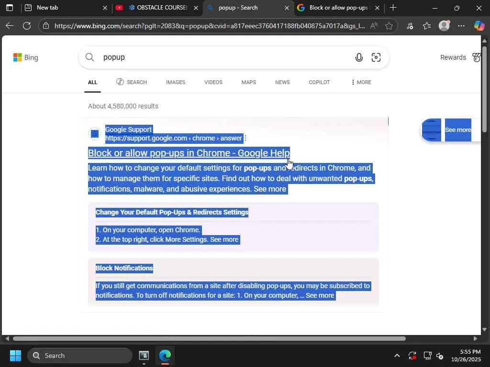Click the Microsoft Edge taskbar icon
Image resolution: width=490 pixels, height=367 pixels.
[165, 356]
